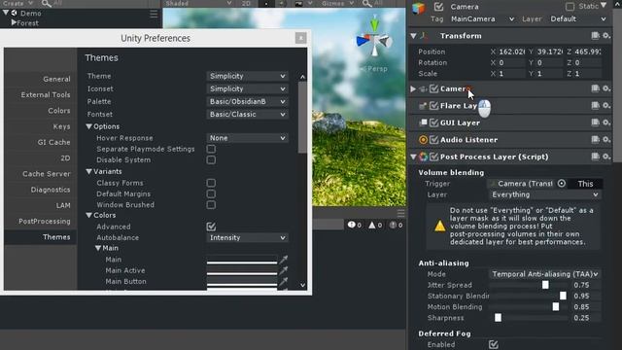Open the Fontset dropdown
The height and width of the screenshot is (350, 622).
click(x=247, y=115)
